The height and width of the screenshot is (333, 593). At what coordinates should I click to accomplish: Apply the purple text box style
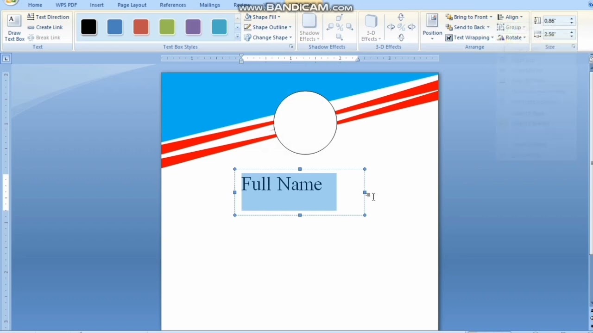coord(193,27)
